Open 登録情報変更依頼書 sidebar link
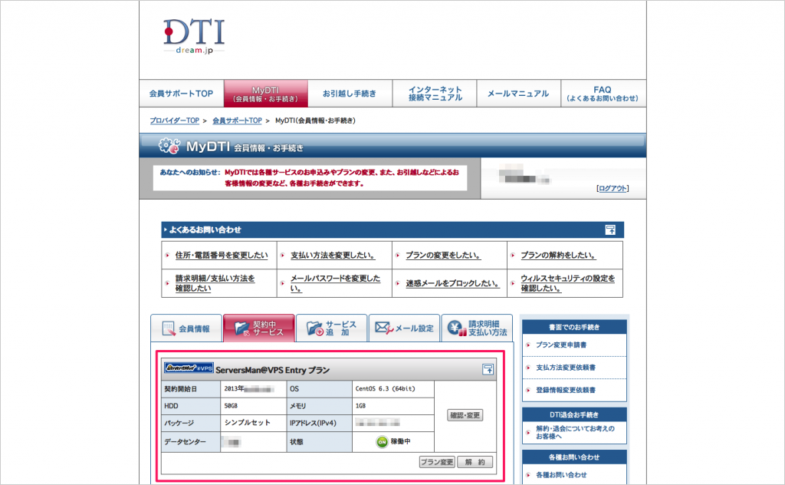The height and width of the screenshot is (485, 785). (566, 391)
